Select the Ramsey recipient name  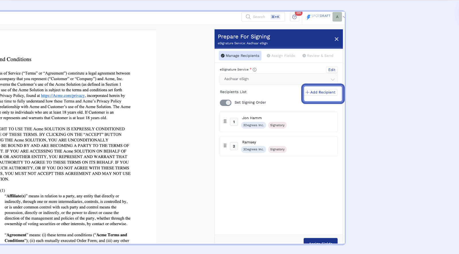(x=249, y=142)
